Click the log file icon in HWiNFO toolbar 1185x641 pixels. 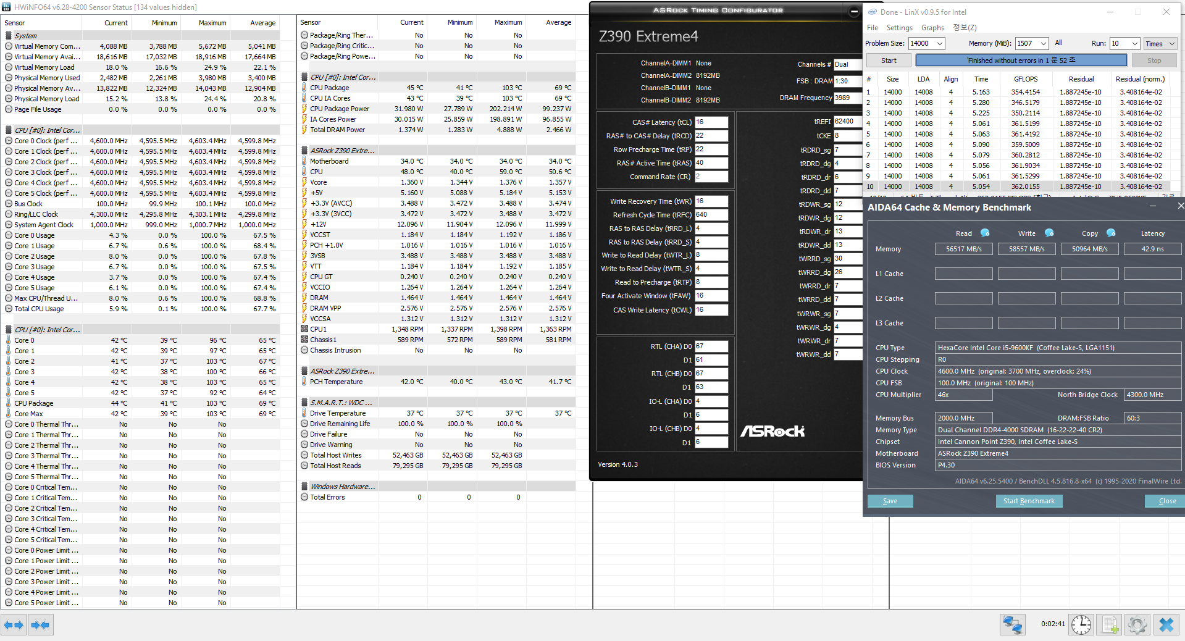coord(1110,625)
